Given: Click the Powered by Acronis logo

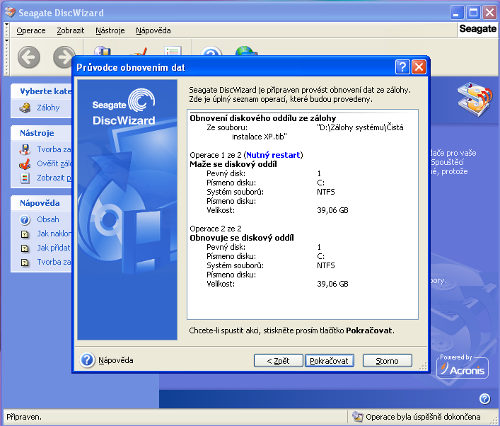Looking at the screenshot, I should tap(463, 366).
